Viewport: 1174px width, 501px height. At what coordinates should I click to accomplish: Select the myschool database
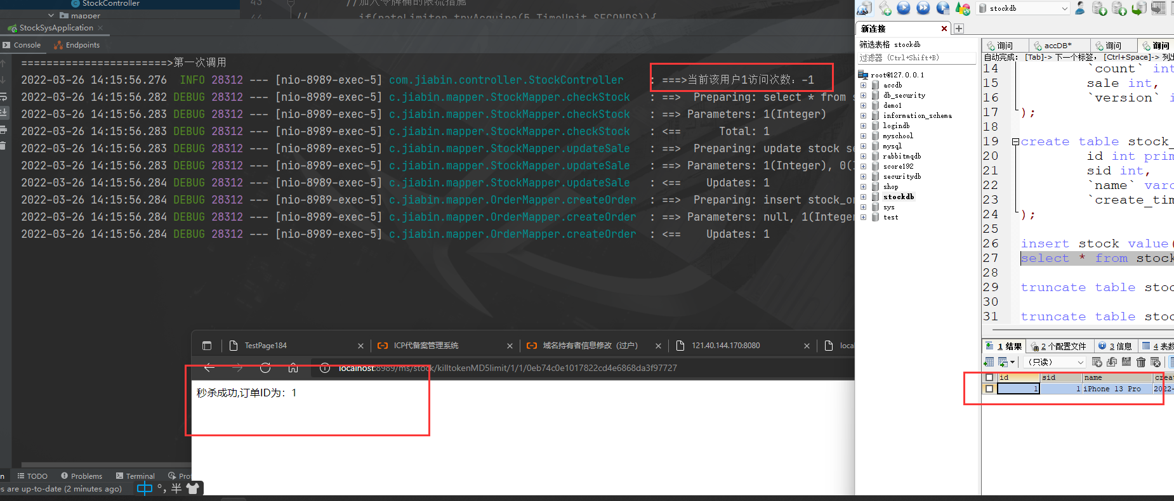click(898, 136)
